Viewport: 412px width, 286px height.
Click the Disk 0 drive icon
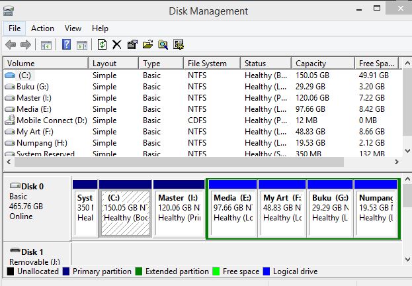pyautogui.click(x=15, y=185)
